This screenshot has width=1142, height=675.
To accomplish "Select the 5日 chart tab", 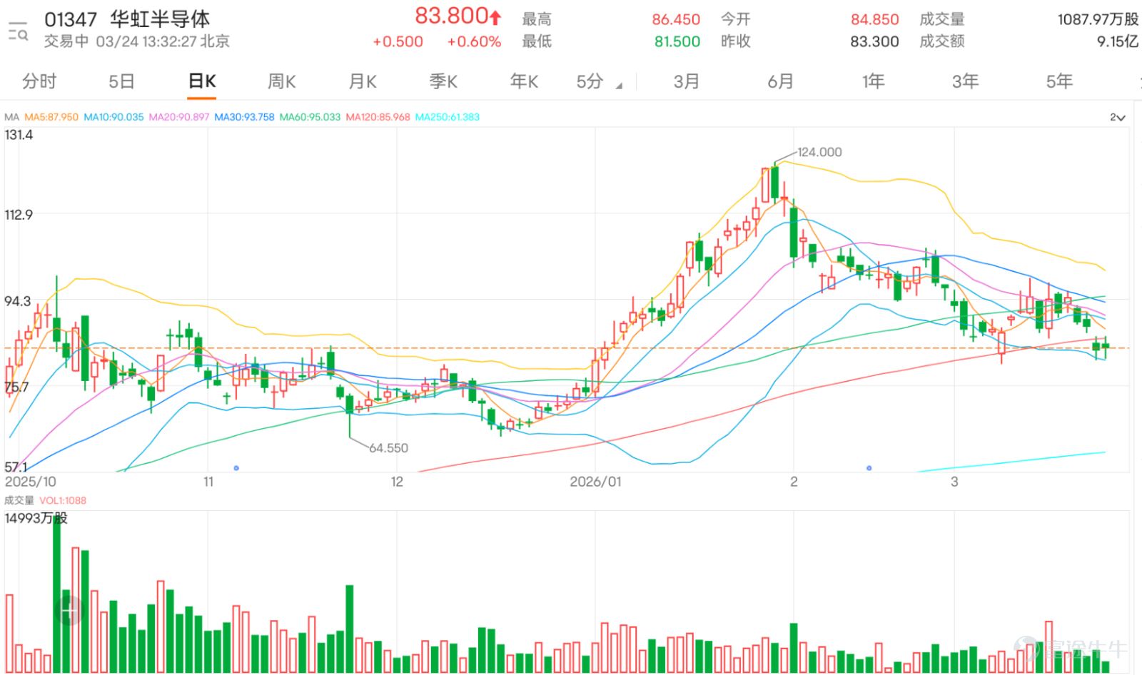I will point(121,81).
